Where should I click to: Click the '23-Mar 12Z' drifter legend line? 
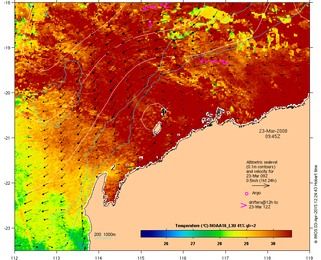pyautogui.click(x=259, y=207)
